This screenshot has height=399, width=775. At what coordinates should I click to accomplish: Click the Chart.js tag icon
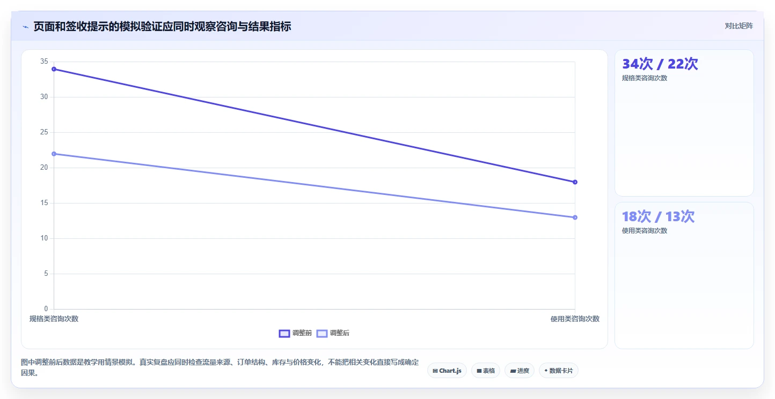(435, 371)
